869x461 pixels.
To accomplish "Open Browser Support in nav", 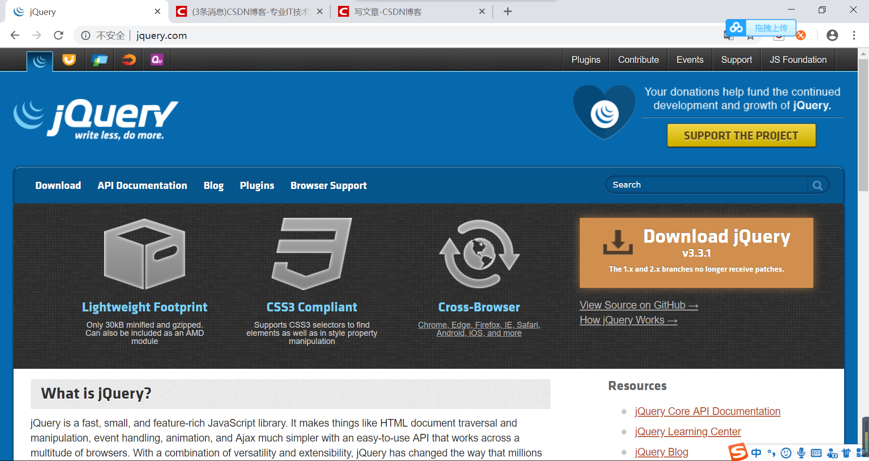I will point(329,186).
